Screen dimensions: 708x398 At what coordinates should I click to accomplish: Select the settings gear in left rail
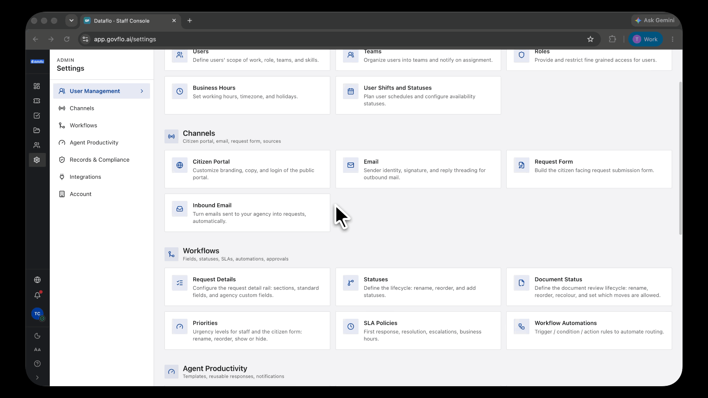[x=37, y=160]
